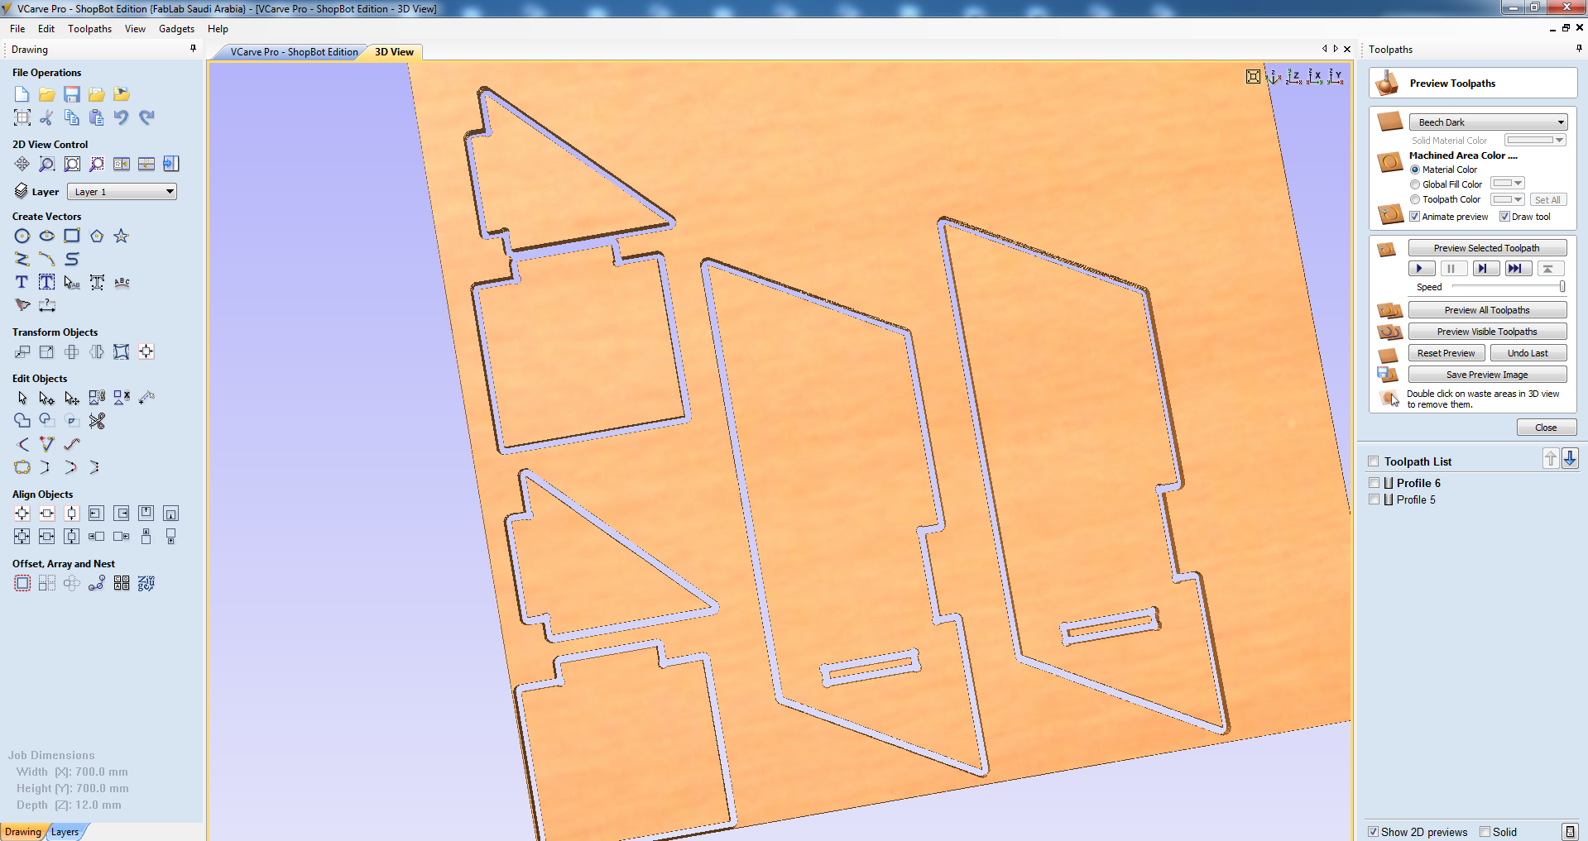Open the Layer 1 dropdown
This screenshot has width=1588, height=841.
pos(122,192)
